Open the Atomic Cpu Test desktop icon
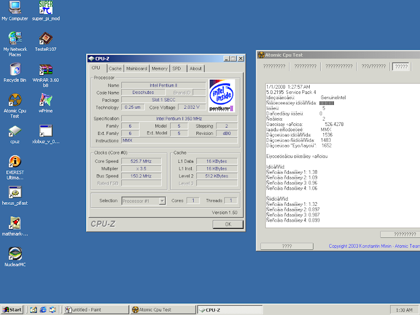The height and width of the screenshot is (315, 420). pyautogui.click(x=15, y=100)
